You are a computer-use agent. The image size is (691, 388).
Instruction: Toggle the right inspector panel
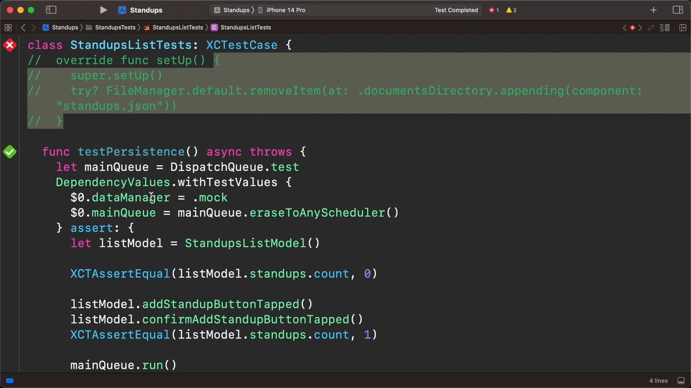pyautogui.click(x=678, y=10)
